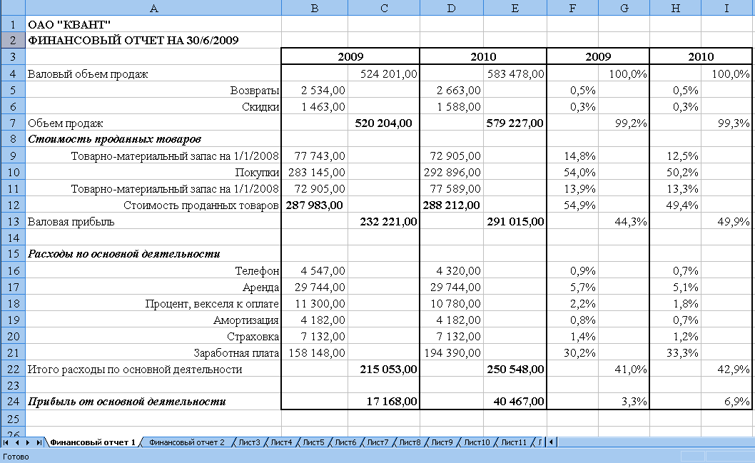Select column D header
Viewport: 755px width, 463px height.
451,8
